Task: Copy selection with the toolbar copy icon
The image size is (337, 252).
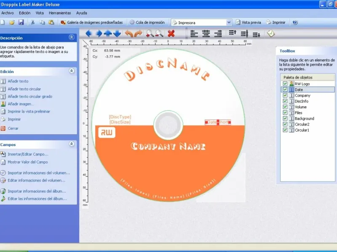Action: pyautogui.click(x=42, y=22)
